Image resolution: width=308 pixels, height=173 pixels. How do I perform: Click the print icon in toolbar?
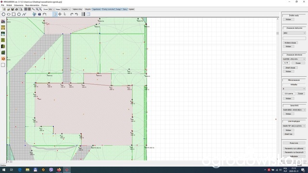[16, 9]
